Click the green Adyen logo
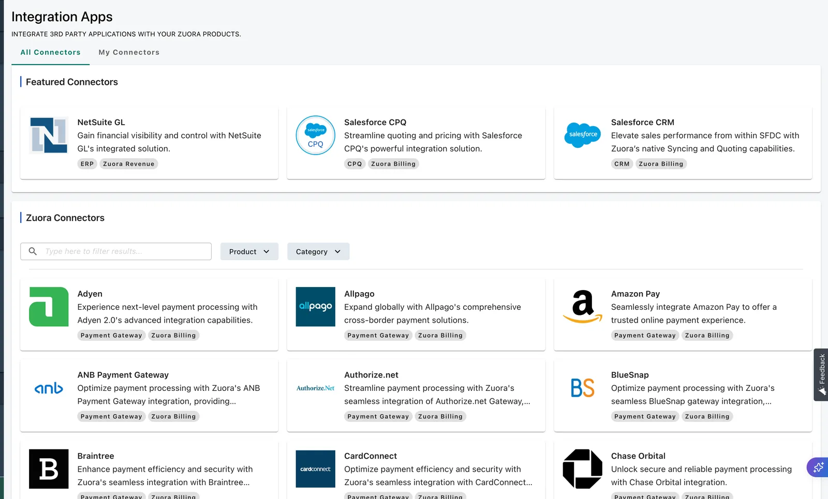 (49, 307)
